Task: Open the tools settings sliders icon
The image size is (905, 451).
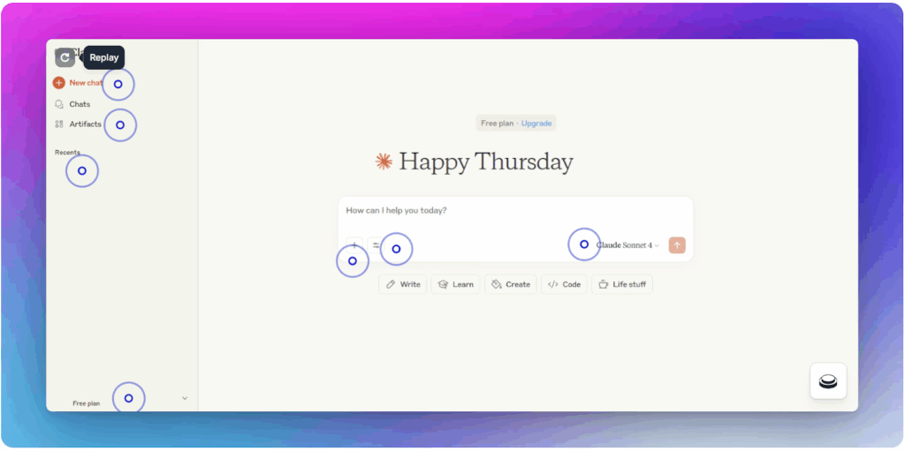Action: pos(376,245)
